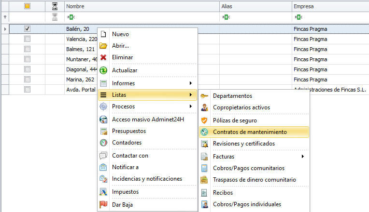Click the Nuevo blank page icon
The image size is (369, 212).
click(103, 34)
